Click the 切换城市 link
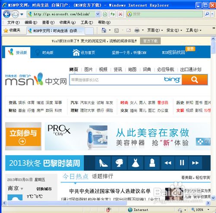The image size is (216, 213). (44, 189)
